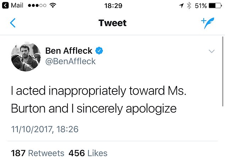
Task: Return to the Mail app via the status bar
Action: point(14,6)
